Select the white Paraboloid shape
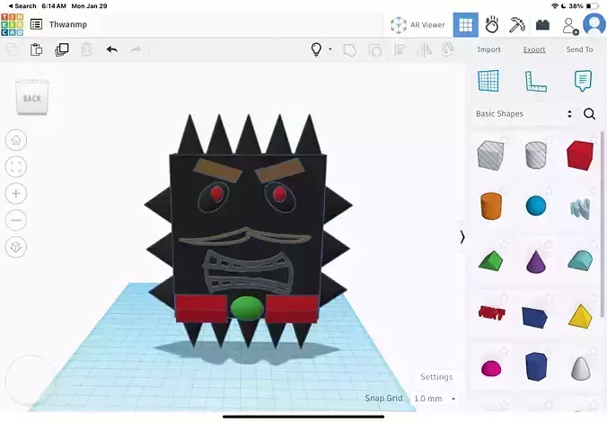 581,368
